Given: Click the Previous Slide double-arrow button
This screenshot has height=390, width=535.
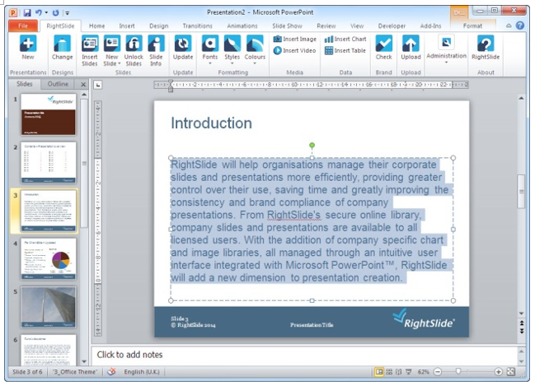Looking at the screenshot, I should coord(521,323).
